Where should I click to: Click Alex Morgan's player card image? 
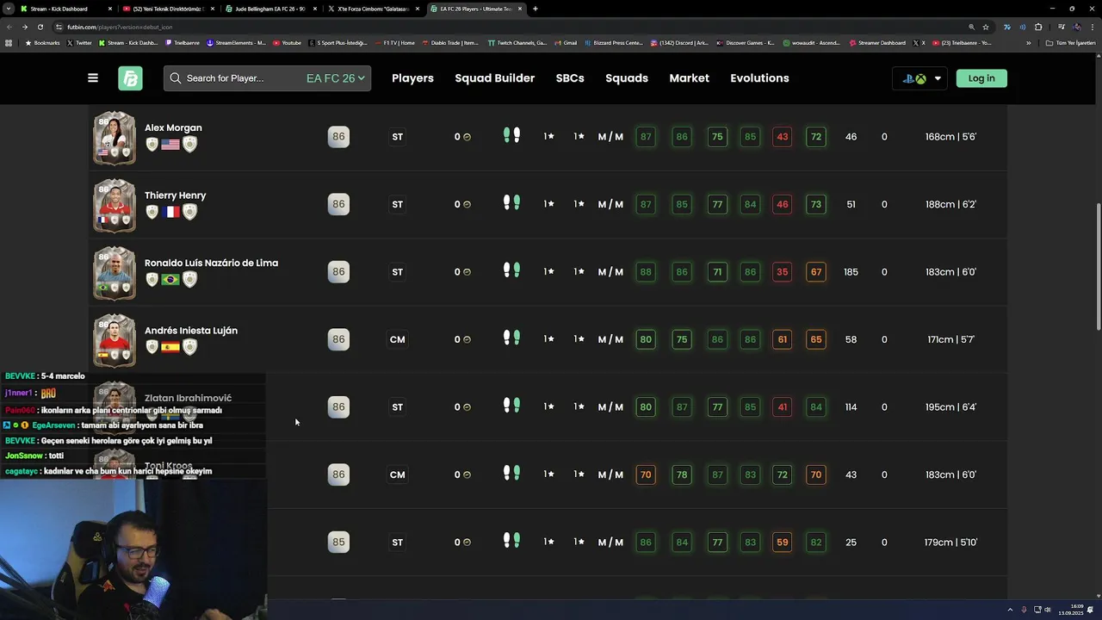tap(115, 138)
